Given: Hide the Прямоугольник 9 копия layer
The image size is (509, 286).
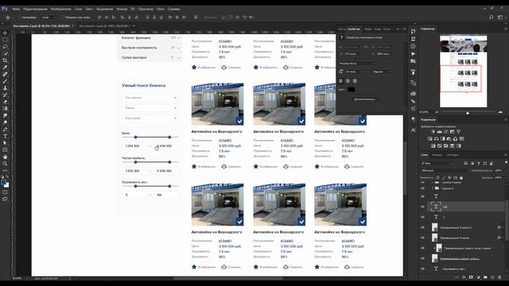Looking at the screenshot, I should click(x=422, y=238).
